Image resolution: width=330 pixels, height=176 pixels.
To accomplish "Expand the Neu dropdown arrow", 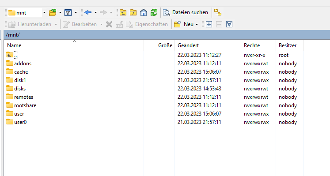I will (x=197, y=24).
